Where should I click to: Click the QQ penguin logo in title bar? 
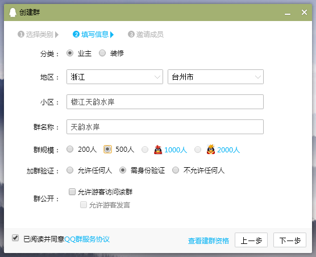pyautogui.click(x=13, y=13)
